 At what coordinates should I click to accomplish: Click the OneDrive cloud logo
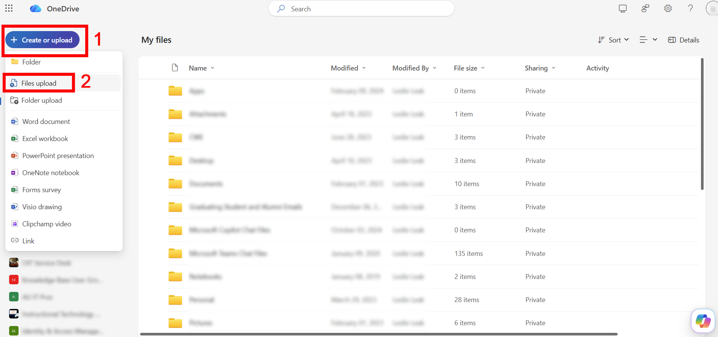pyautogui.click(x=36, y=9)
